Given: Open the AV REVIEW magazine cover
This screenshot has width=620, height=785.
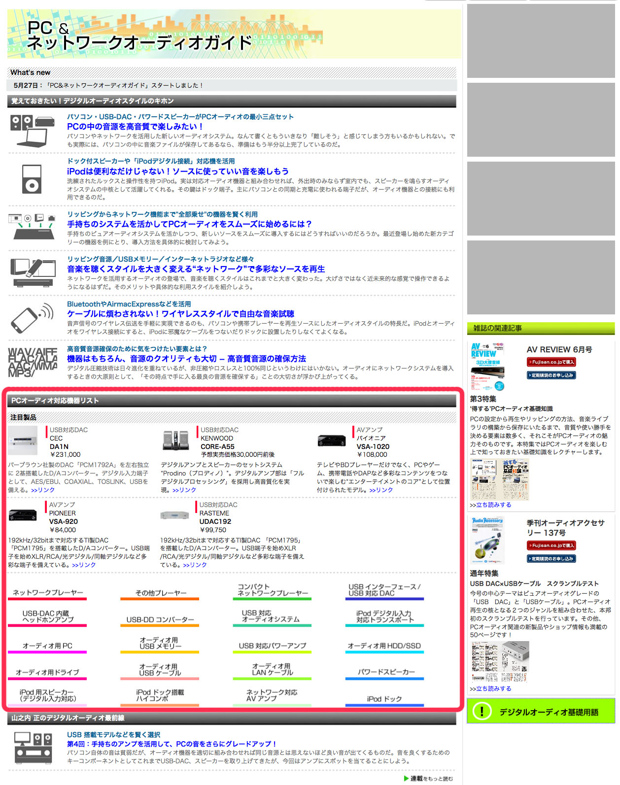Looking at the screenshot, I should (487, 367).
